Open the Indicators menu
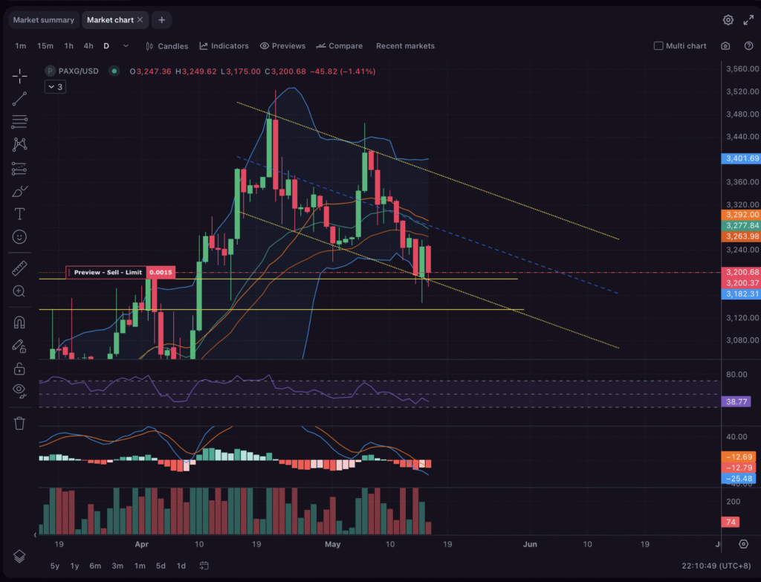761x582 pixels. (x=224, y=45)
